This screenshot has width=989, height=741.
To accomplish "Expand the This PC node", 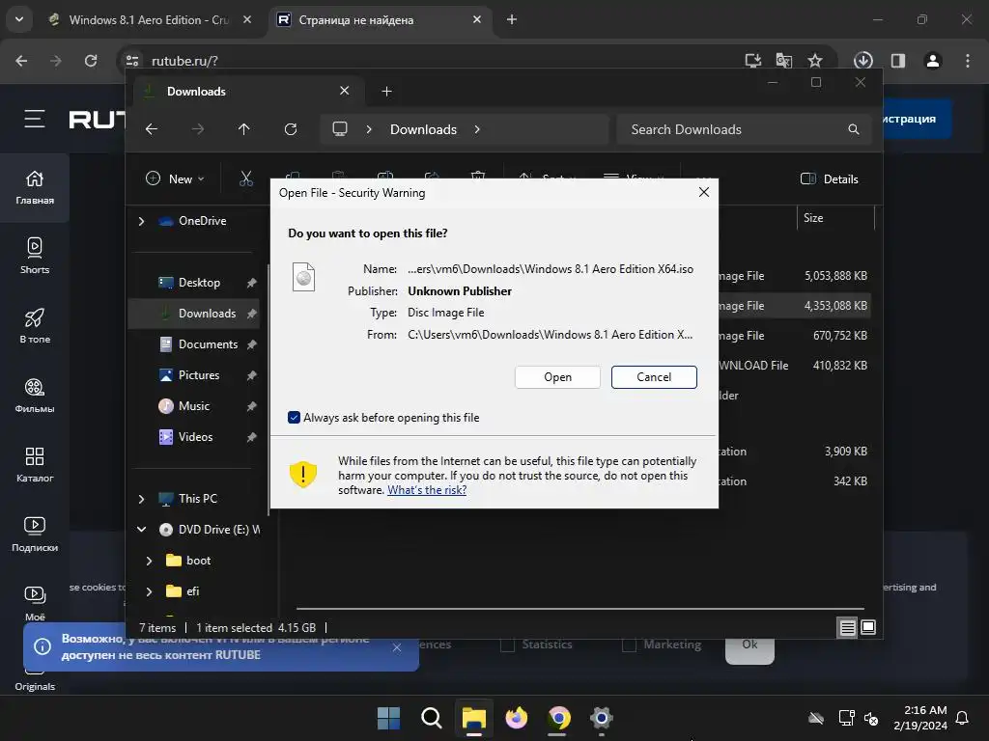I will 142,499.
